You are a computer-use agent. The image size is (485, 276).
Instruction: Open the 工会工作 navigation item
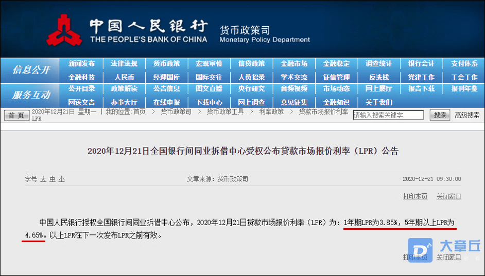click(x=464, y=77)
